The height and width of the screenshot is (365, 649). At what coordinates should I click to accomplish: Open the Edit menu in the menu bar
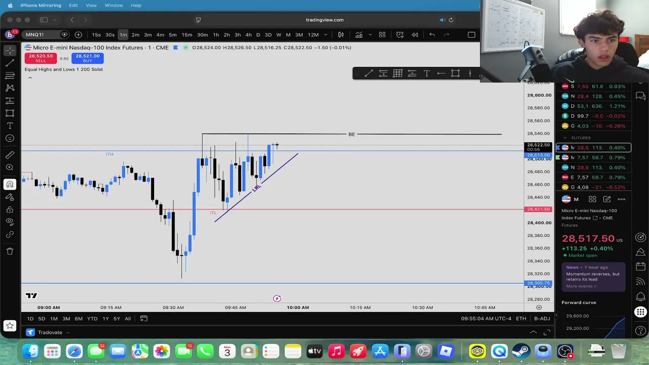pos(74,5)
